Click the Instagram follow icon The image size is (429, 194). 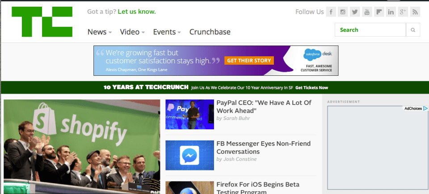(x=343, y=12)
